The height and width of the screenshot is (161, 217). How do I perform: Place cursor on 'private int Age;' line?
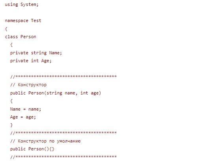(31, 61)
